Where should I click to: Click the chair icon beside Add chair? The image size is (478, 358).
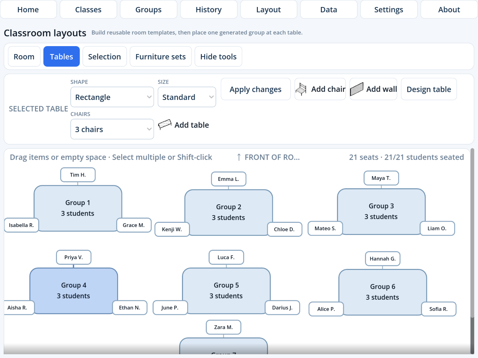pyautogui.click(x=301, y=89)
